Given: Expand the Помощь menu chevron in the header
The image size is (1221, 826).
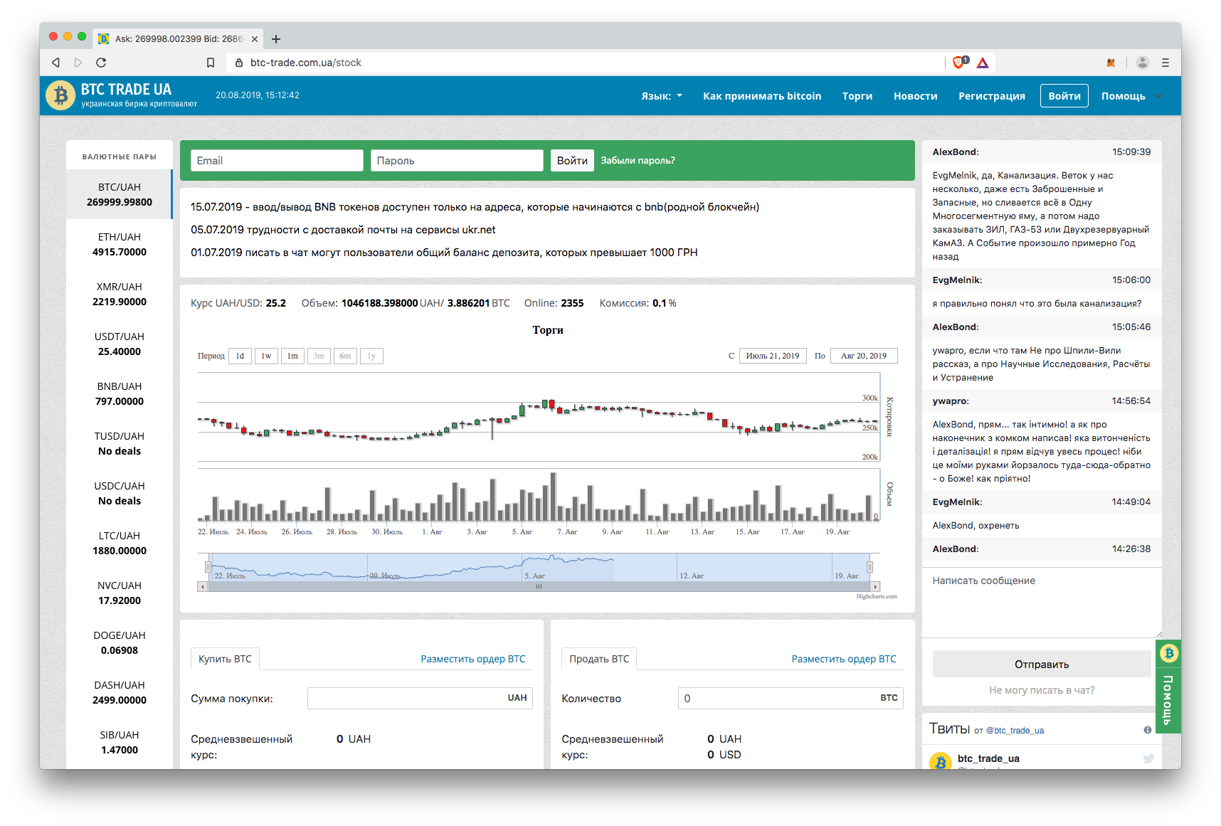Looking at the screenshot, I should point(1157,96).
